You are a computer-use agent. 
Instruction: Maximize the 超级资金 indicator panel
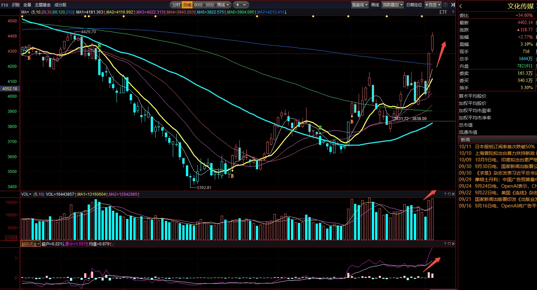pos(449,244)
